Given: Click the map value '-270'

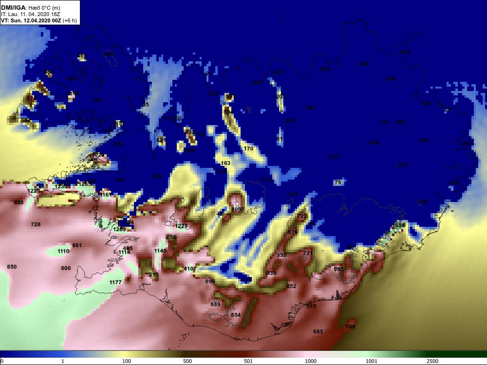Looking at the screenshot, I should [402, 165].
